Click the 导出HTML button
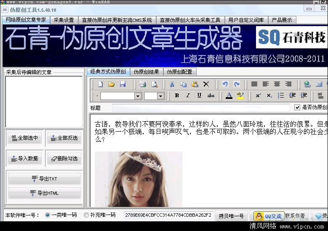The image size is (328, 231). 44,193
